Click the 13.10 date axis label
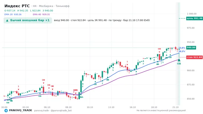 tap(111, 107)
